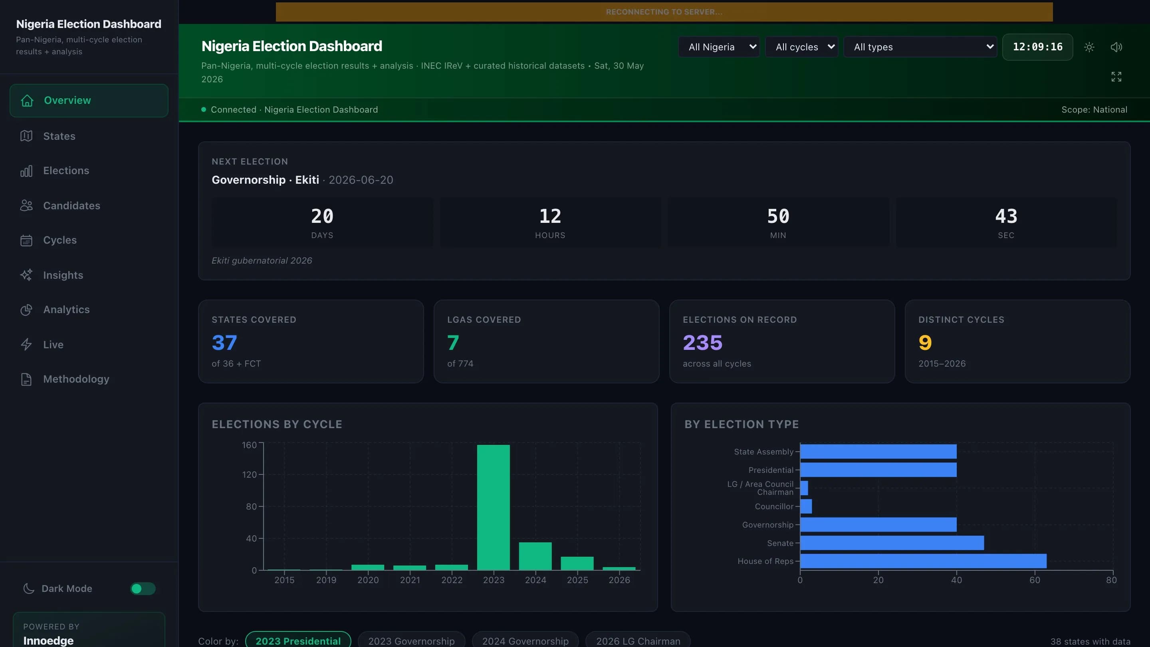Viewport: 1150px width, 647px height.
Task: Open the Cycles section
Action: [x=89, y=240]
